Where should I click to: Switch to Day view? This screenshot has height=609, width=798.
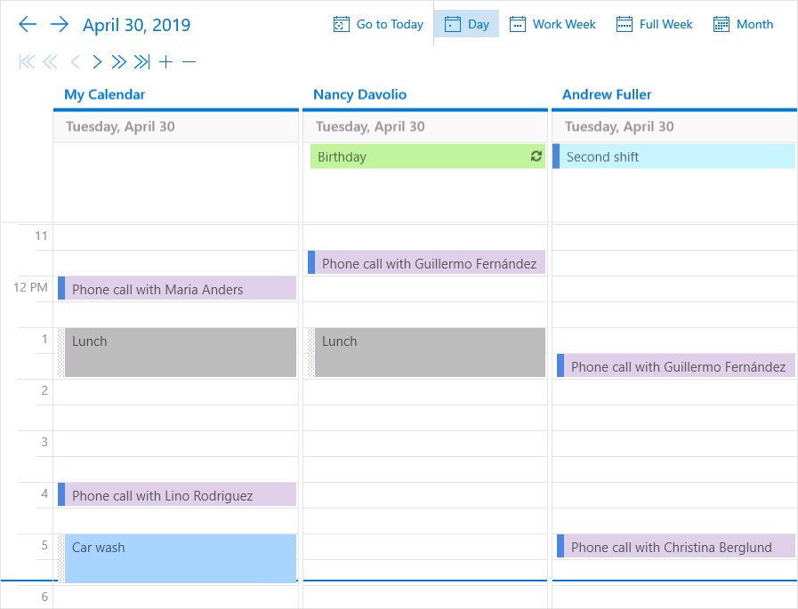[466, 24]
